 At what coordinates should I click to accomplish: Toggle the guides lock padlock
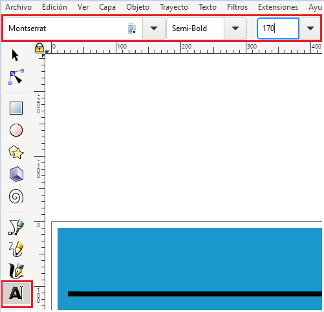point(39,48)
